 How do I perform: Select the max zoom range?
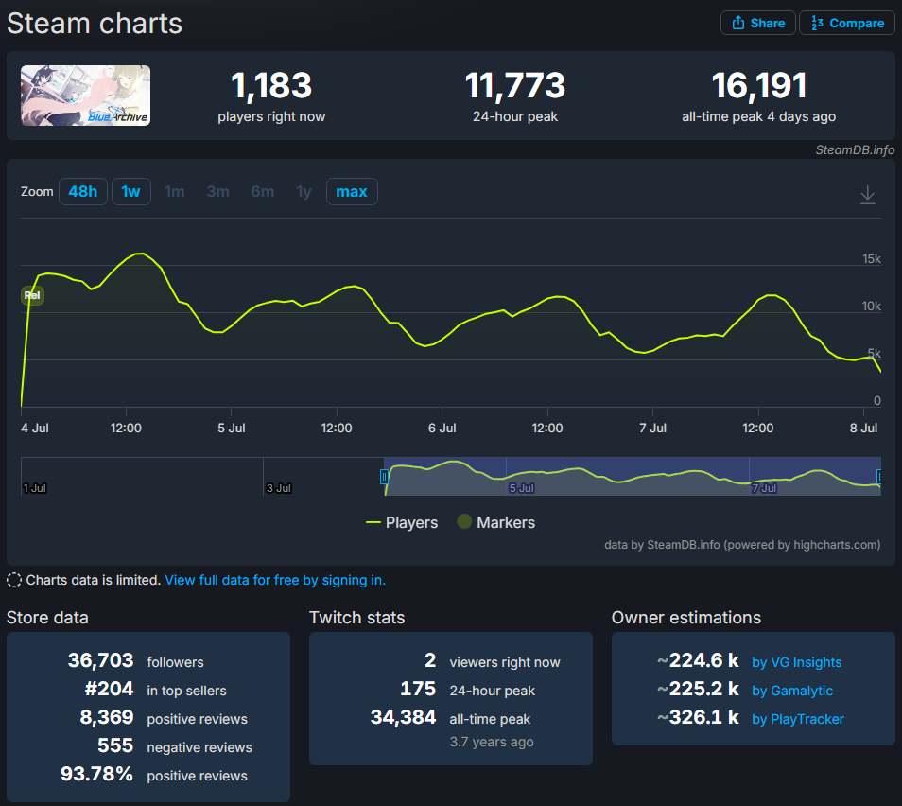click(x=352, y=192)
